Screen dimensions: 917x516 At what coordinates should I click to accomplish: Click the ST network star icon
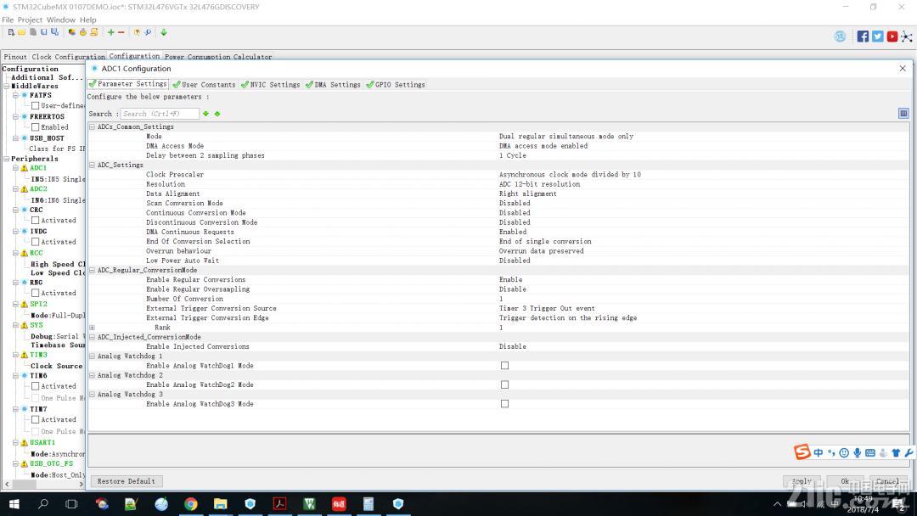click(x=907, y=36)
